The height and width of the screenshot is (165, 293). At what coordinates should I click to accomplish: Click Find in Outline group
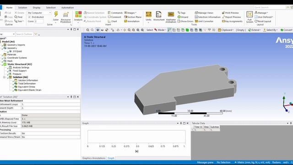[18, 17]
